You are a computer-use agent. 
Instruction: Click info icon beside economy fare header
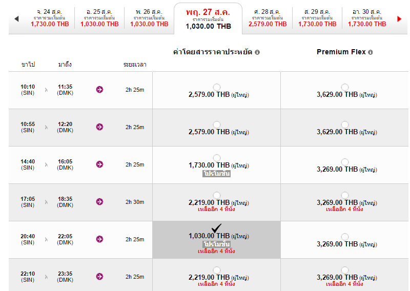click(257, 52)
